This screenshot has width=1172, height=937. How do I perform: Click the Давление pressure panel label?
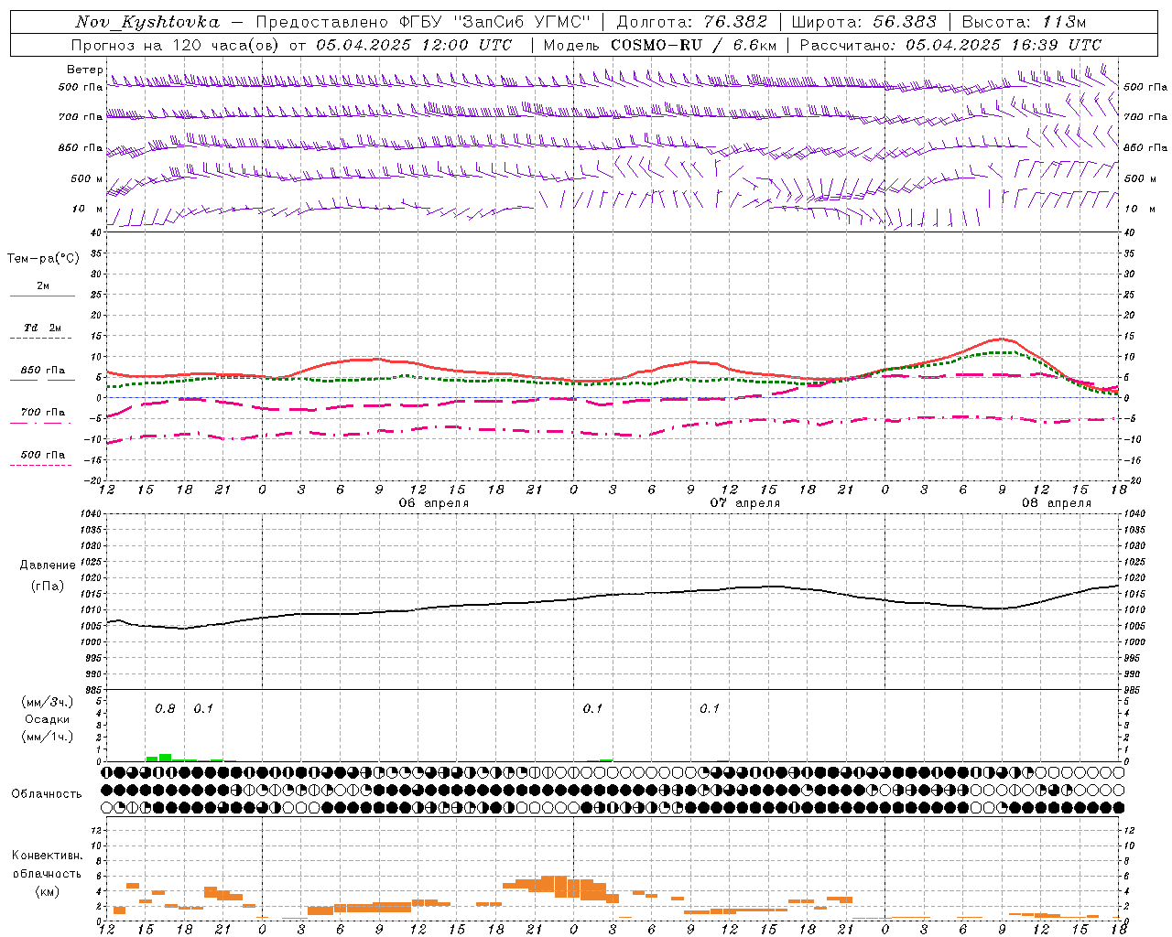[46, 565]
